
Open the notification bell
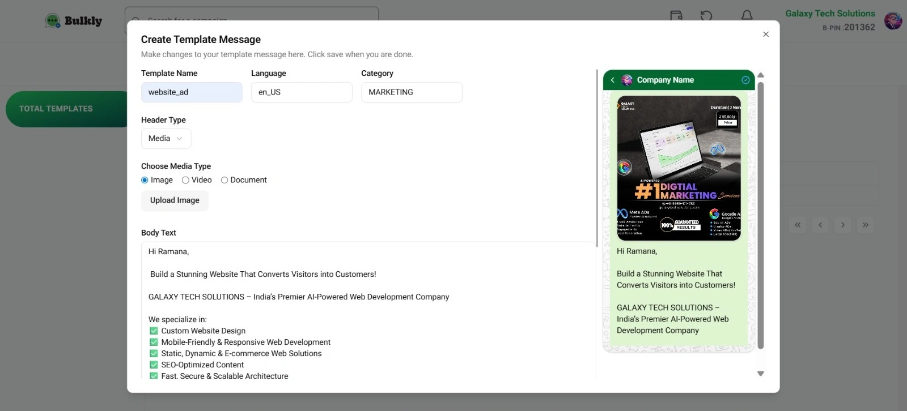tap(747, 15)
